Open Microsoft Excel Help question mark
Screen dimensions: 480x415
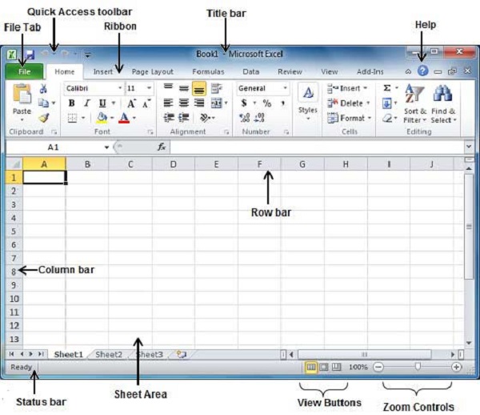[422, 71]
